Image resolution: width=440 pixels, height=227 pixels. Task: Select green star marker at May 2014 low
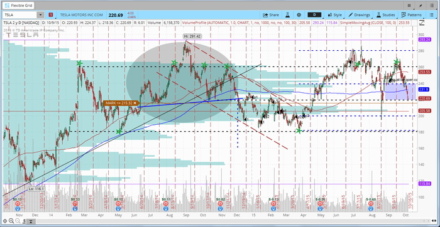point(119,132)
